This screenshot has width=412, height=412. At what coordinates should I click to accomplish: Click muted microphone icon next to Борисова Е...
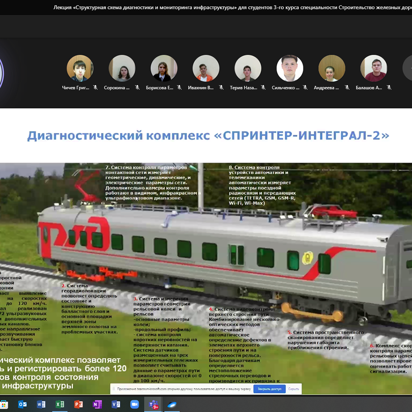point(179,87)
